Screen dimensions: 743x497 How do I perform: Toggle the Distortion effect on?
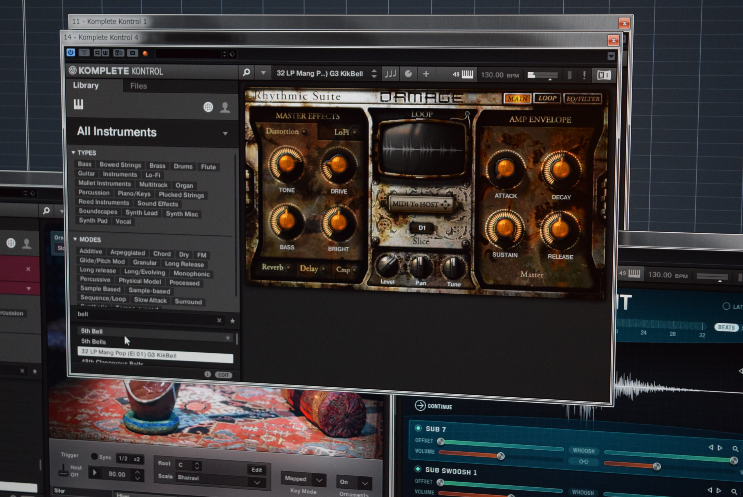tap(304, 132)
